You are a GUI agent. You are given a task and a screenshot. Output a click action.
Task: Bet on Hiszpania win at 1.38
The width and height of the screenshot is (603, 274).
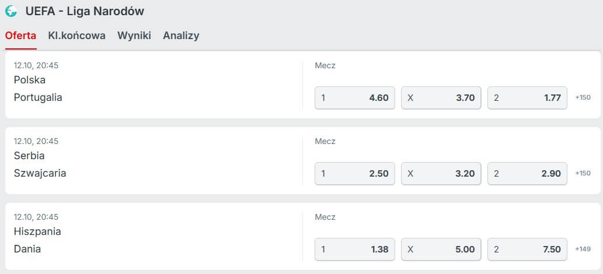click(x=354, y=250)
